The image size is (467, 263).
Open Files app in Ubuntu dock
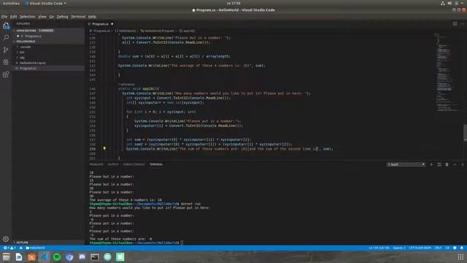click(7, 257)
